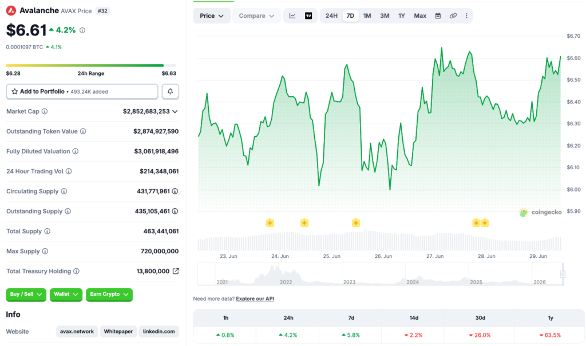Click the price alert bell icon

coord(170,92)
